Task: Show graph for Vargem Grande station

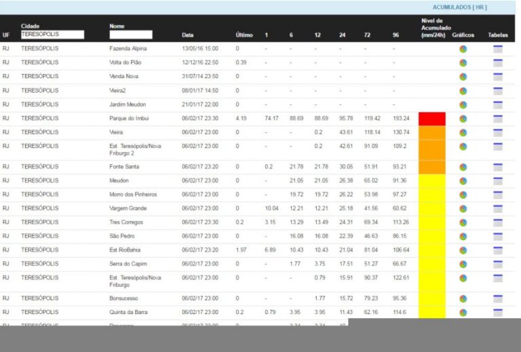Action: click(463, 208)
